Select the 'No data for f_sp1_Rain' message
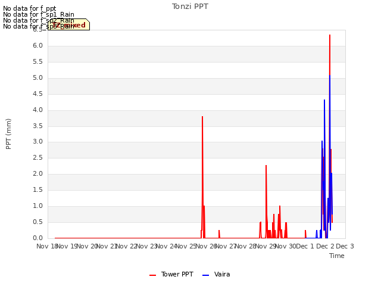Image resolution: width=381 pixels, height=286 pixels. 39,14
